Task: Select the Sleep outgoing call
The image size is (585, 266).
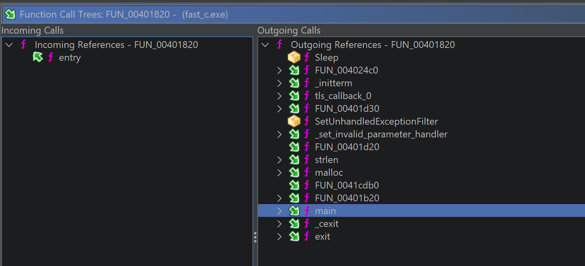Action: tap(327, 58)
